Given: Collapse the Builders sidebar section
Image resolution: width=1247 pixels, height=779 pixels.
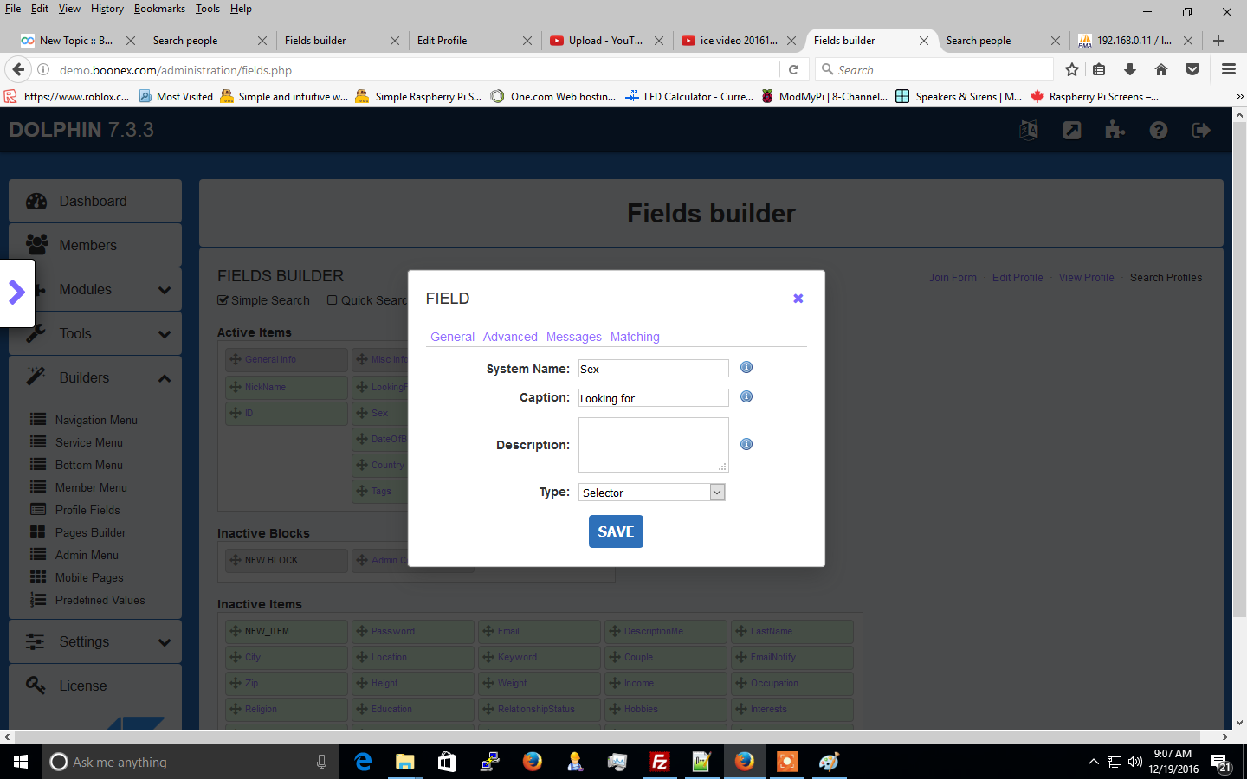Looking at the screenshot, I should pyautogui.click(x=165, y=378).
